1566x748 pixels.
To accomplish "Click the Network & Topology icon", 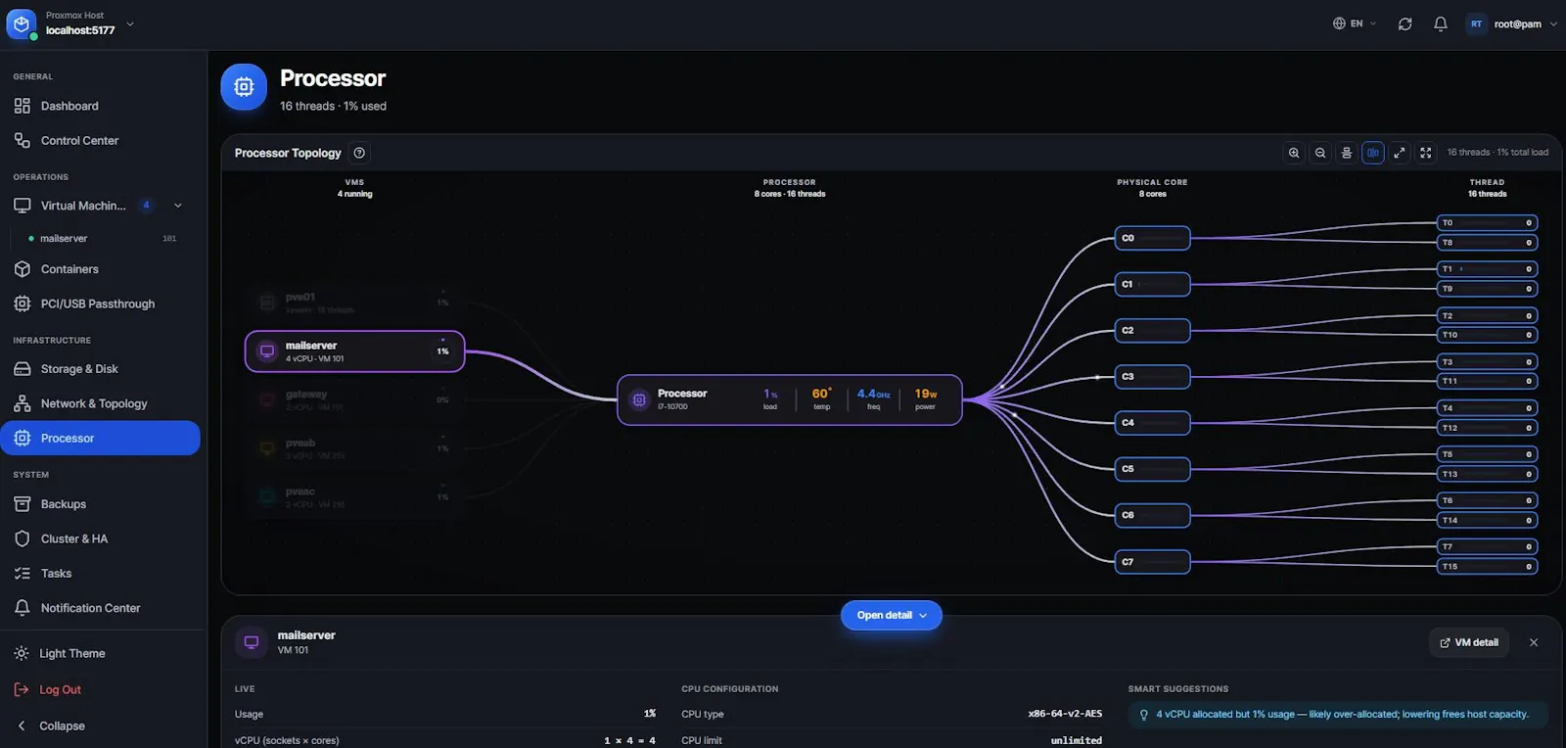I will pos(23,403).
